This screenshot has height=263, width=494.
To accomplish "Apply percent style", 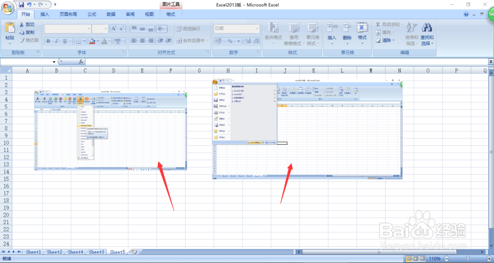I will click(230, 41).
